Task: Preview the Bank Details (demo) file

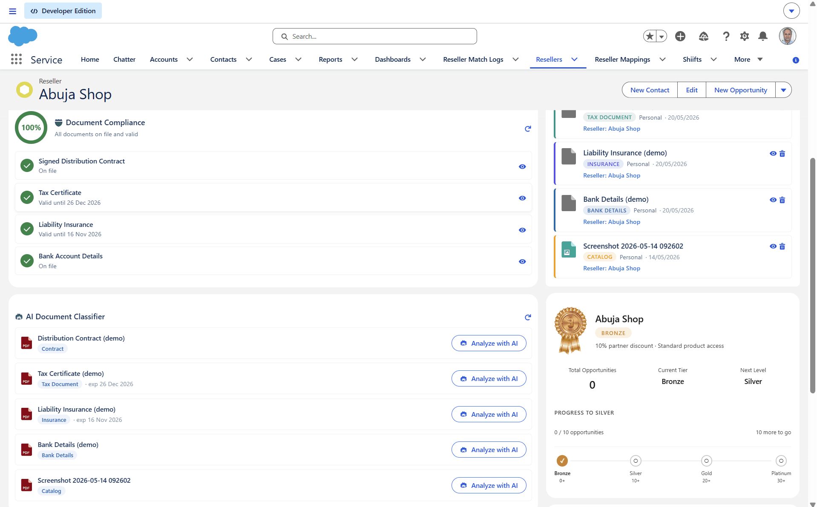Action: pyautogui.click(x=773, y=200)
